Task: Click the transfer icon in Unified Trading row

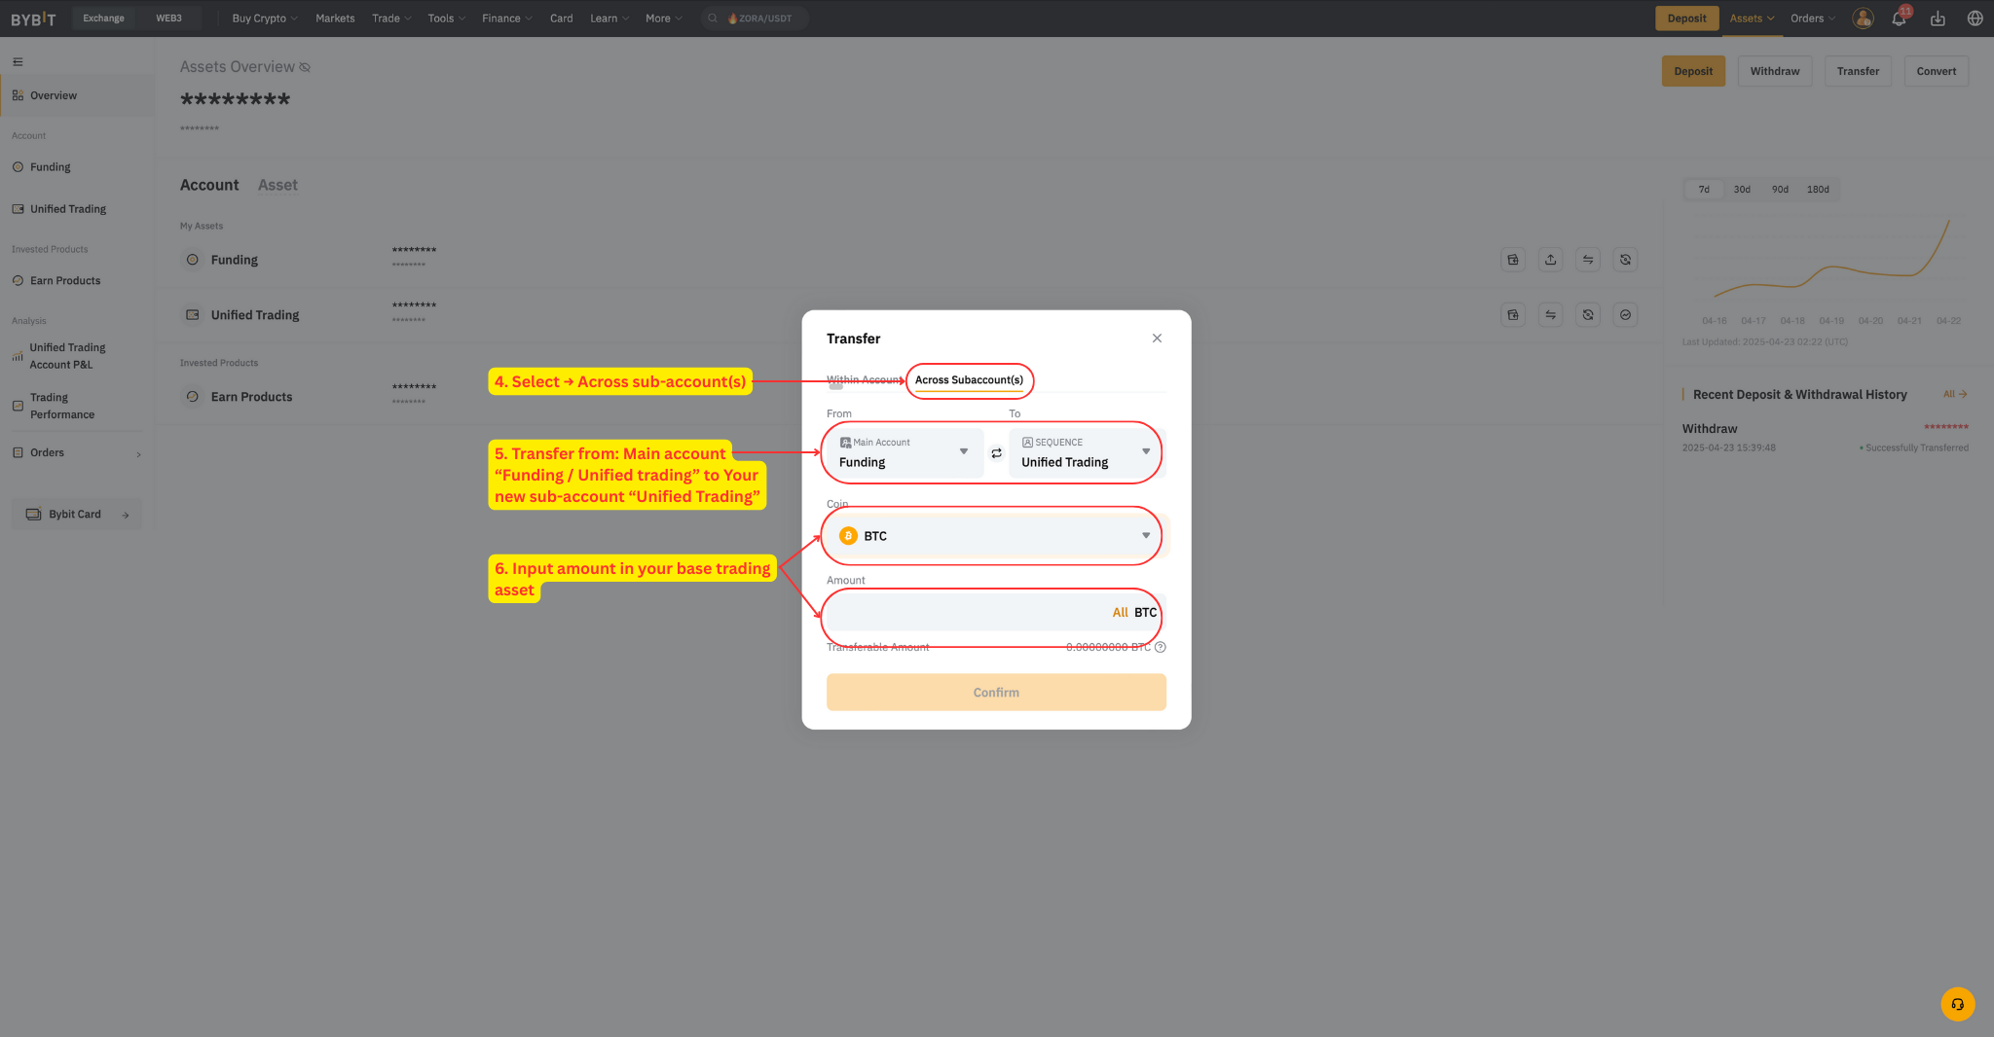Action: click(1550, 315)
